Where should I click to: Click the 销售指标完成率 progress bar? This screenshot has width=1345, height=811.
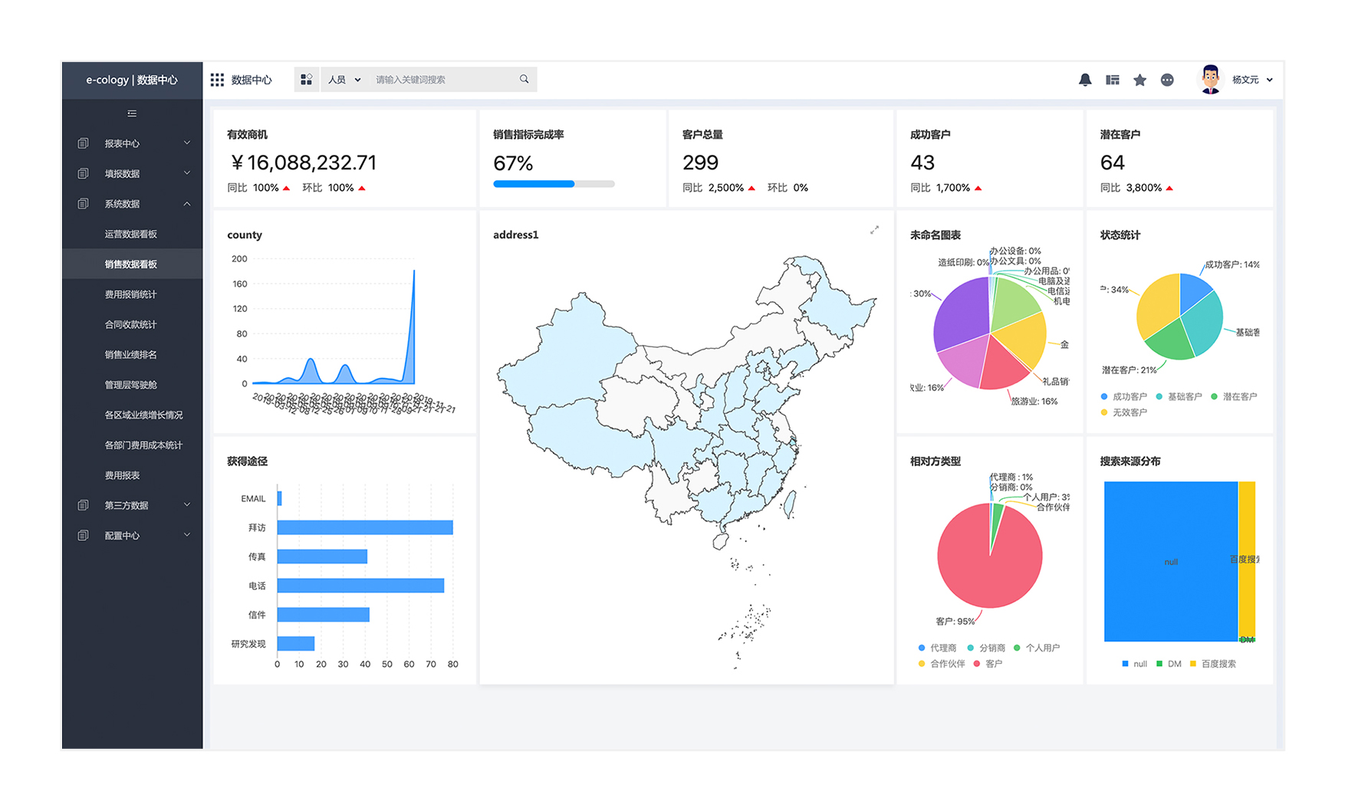pos(553,184)
